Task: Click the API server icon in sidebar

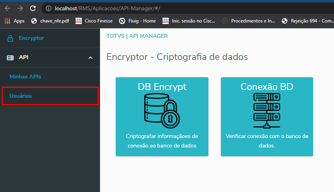Action: coord(10,58)
